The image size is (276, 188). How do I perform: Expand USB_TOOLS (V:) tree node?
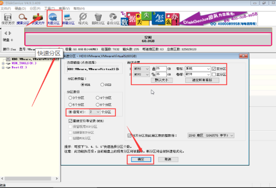coord(3,63)
